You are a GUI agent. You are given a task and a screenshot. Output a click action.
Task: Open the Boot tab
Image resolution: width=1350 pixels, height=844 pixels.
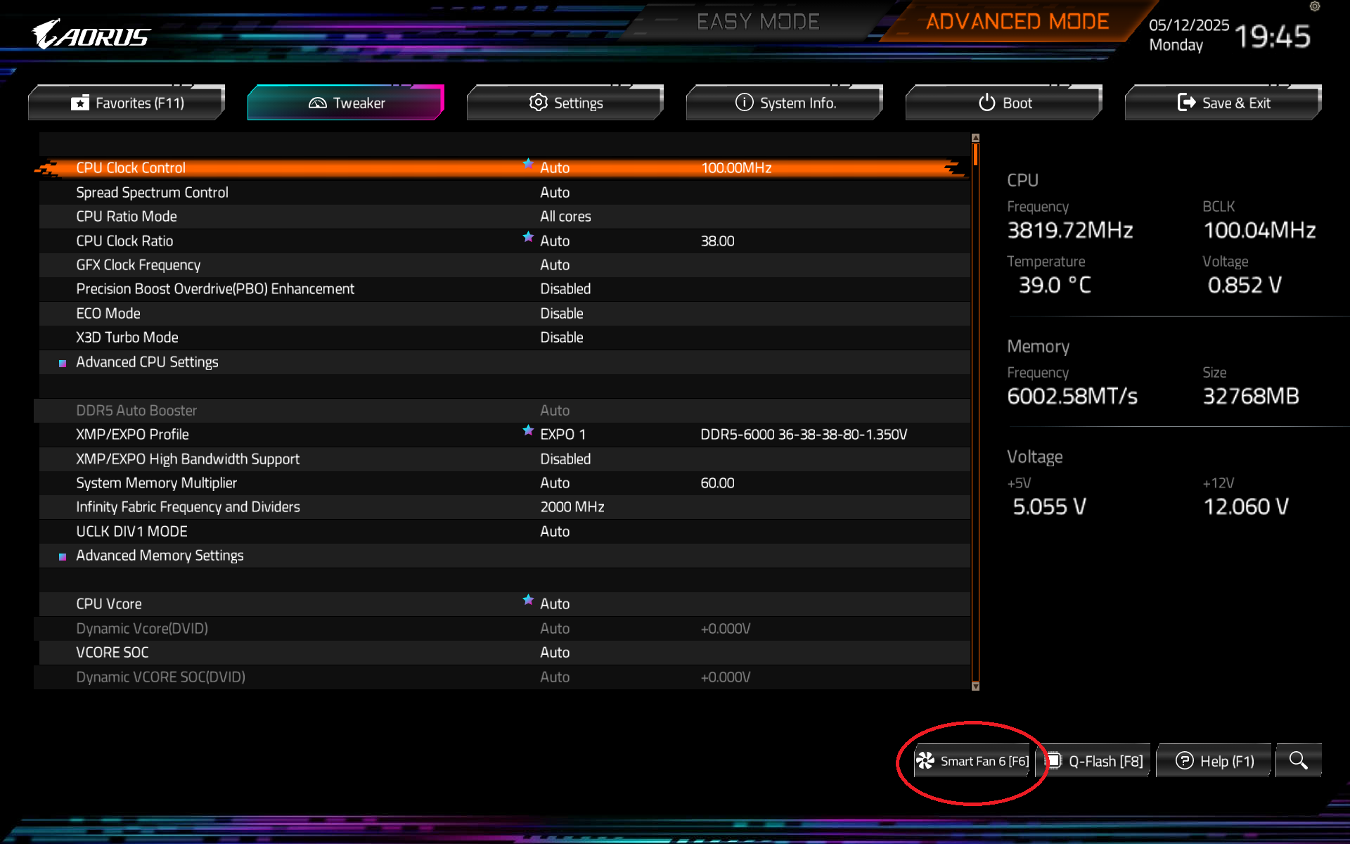[x=1004, y=103]
